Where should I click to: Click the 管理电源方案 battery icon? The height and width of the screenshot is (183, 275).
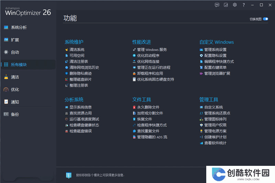click(x=201, y=131)
